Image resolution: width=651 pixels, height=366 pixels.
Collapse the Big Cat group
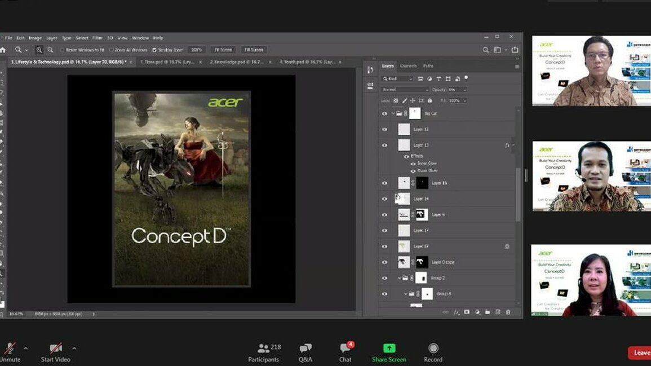(x=393, y=113)
